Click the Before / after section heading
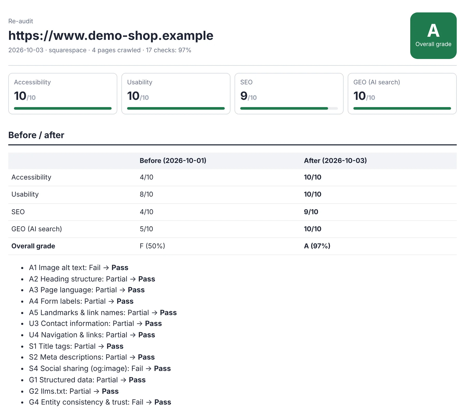465x417 pixels. [x=36, y=135]
